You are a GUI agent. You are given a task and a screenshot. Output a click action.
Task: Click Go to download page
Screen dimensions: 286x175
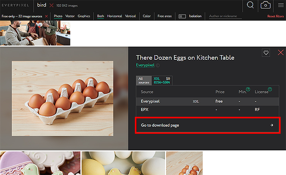[208, 125]
